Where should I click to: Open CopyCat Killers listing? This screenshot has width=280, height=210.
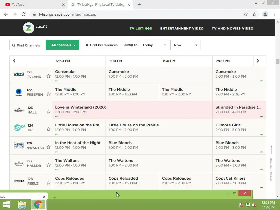point(239,181)
